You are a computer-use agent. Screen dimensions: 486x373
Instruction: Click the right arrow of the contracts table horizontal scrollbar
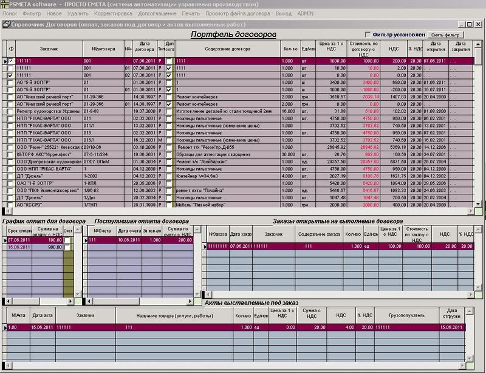click(x=471, y=211)
